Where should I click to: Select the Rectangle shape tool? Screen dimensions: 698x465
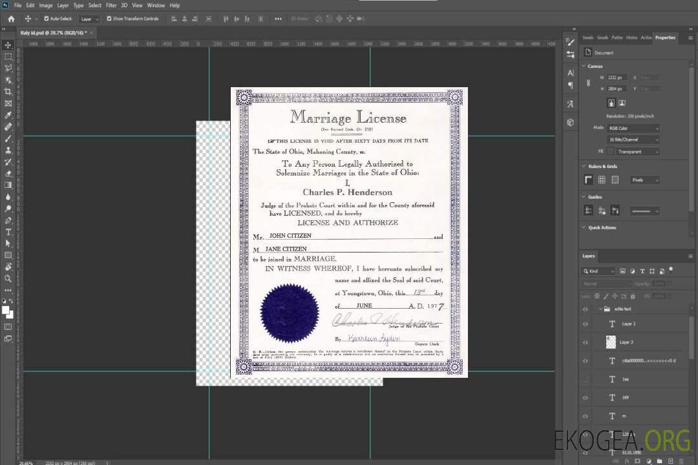[8, 255]
